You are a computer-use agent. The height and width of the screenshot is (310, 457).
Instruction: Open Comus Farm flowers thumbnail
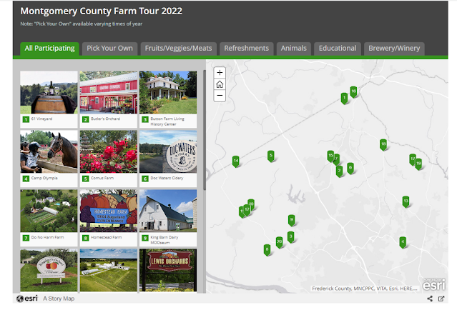109,151
